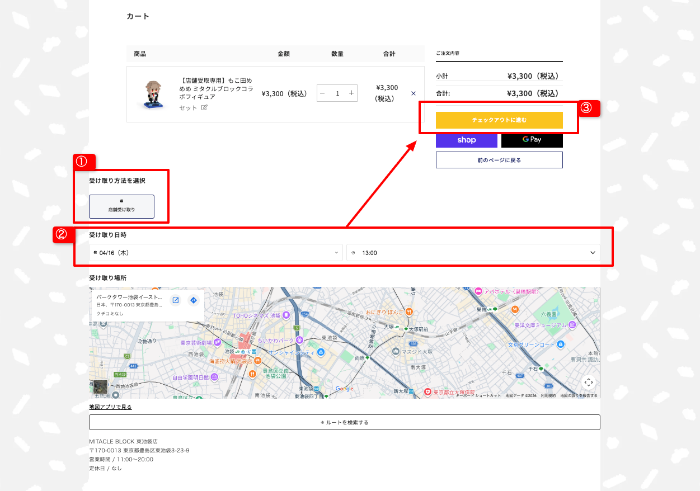This screenshot has width=700, height=491.
Task: Click the 合計: ¥3,300(税込) total amount
Action: 535,93
